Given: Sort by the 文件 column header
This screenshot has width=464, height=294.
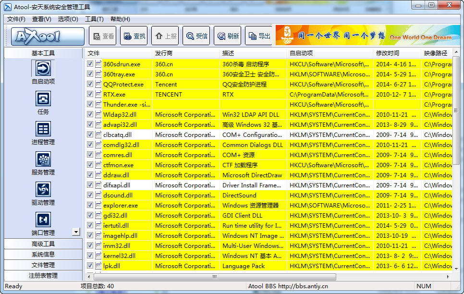Looking at the screenshot, I should (119, 53).
